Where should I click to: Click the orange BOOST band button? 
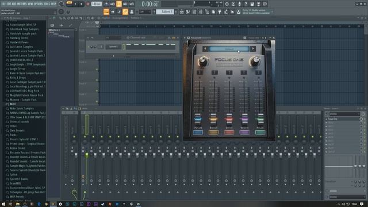pos(213,133)
